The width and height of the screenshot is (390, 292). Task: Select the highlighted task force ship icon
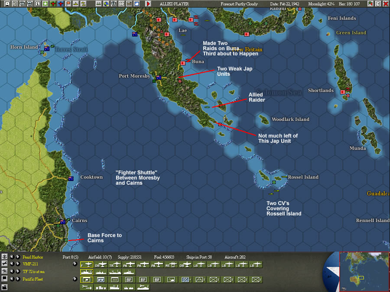(87, 272)
